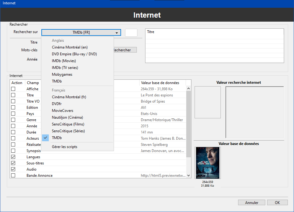Enable the Bande Annonce checkbox
294x212 pixels.
[13, 176]
